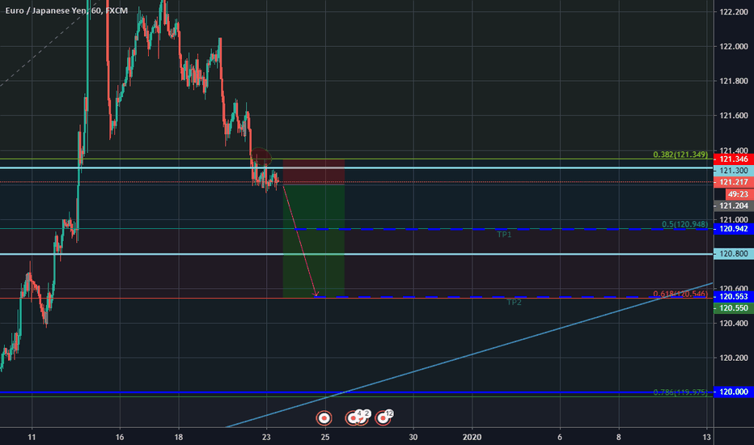The height and width of the screenshot is (445, 754).
Task: Select the red arrowhead pointing at TP2 level
Action: click(x=316, y=295)
